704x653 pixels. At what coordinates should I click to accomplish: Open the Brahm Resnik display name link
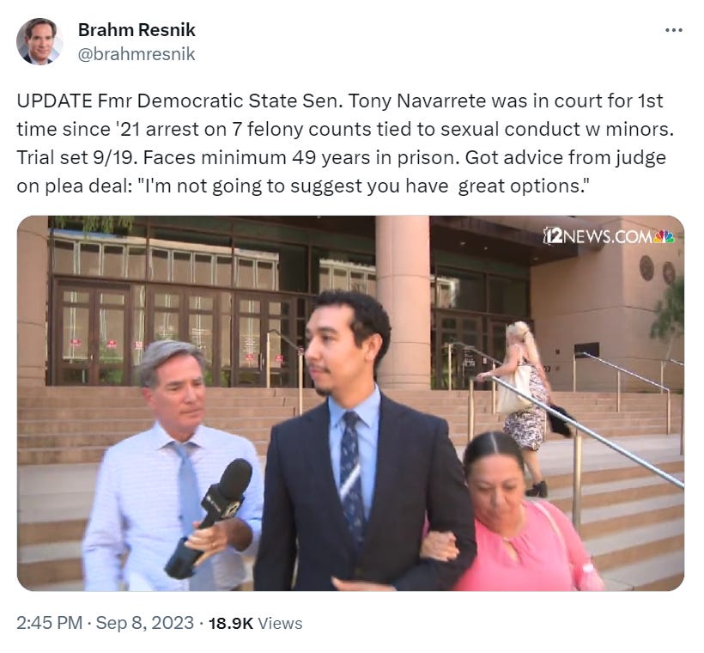(137, 30)
